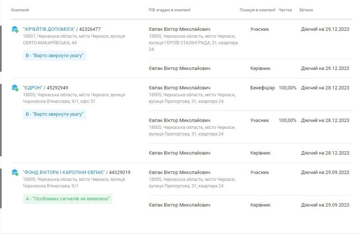This screenshot has width=360, height=234.
Task: Click "Керівник" position in the ЄДРОН section
Action: pyautogui.click(x=260, y=153)
